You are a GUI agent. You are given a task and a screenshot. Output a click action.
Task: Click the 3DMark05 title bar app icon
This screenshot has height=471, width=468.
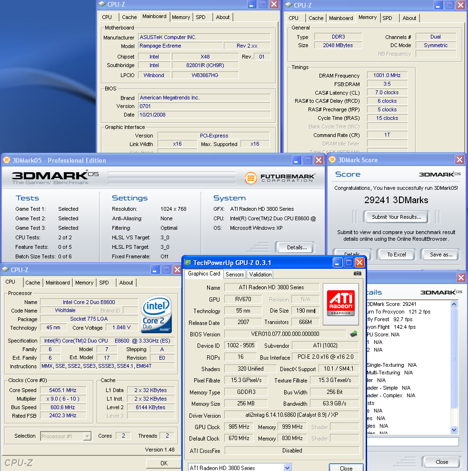7,160
